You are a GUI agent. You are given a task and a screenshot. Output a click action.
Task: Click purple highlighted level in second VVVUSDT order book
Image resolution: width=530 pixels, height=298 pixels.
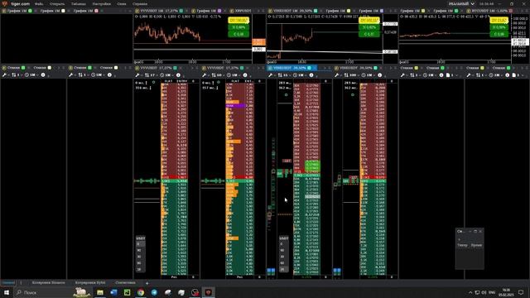coord(235,106)
